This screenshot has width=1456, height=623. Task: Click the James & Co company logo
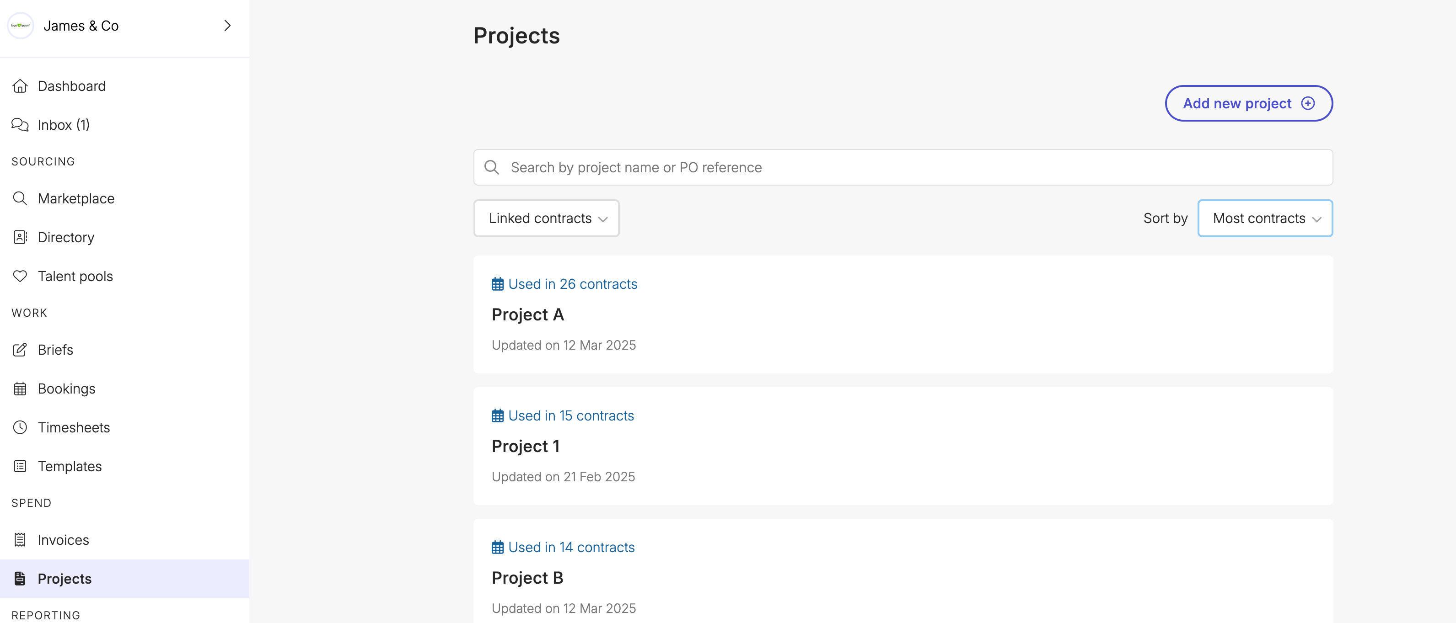click(20, 26)
